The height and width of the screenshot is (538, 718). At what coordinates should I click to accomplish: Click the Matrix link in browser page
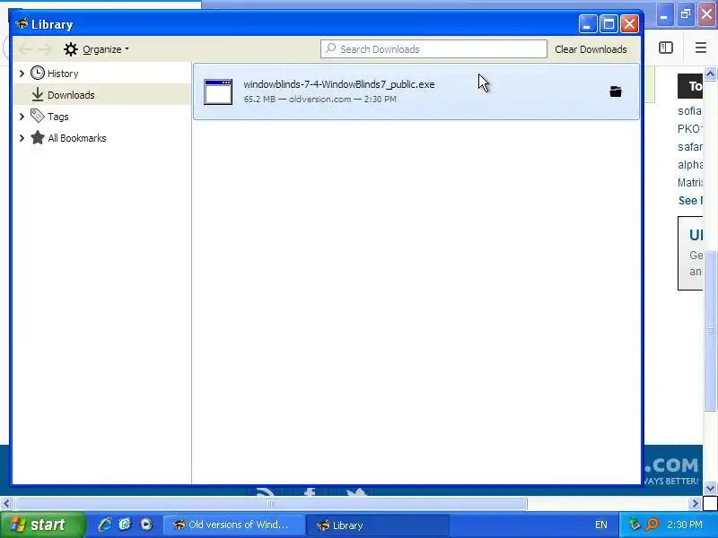[690, 183]
